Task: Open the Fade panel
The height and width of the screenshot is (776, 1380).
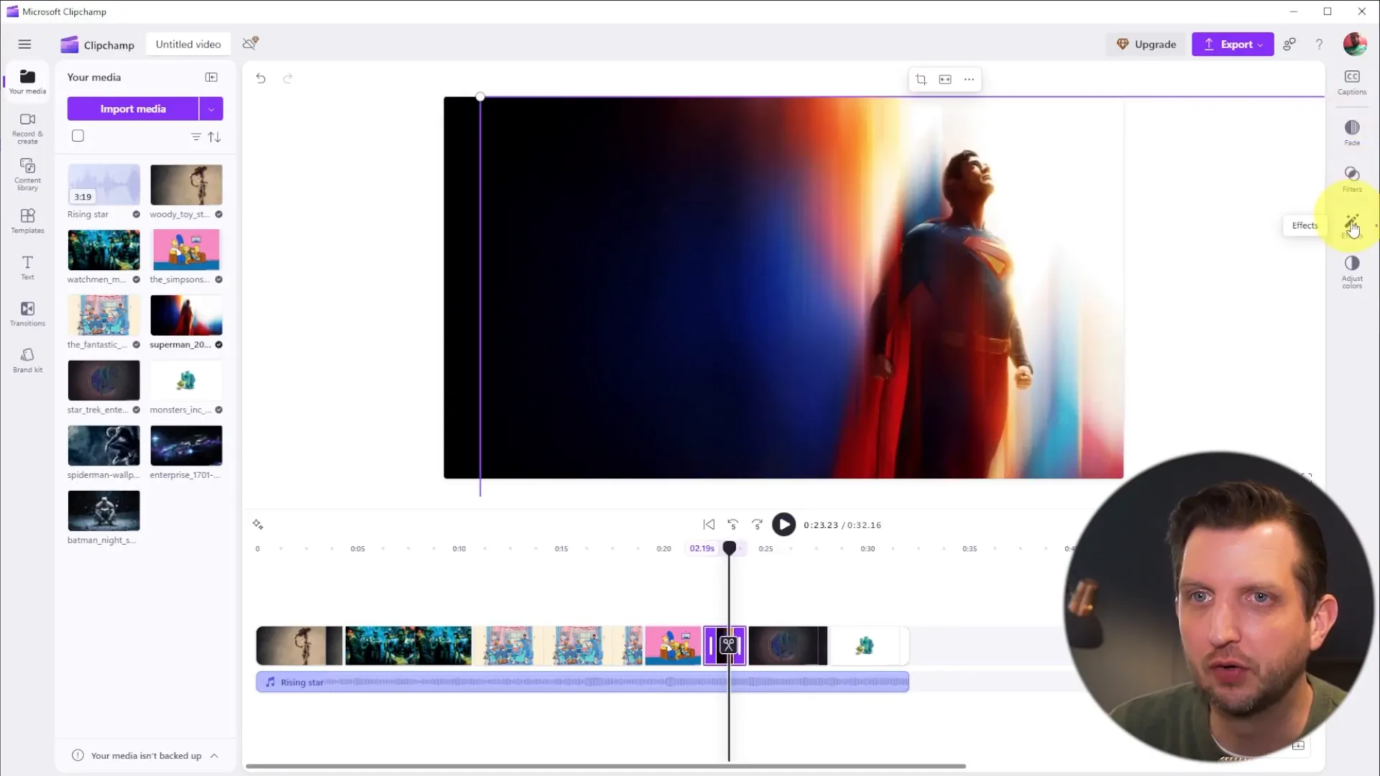Action: (1352, 132)
